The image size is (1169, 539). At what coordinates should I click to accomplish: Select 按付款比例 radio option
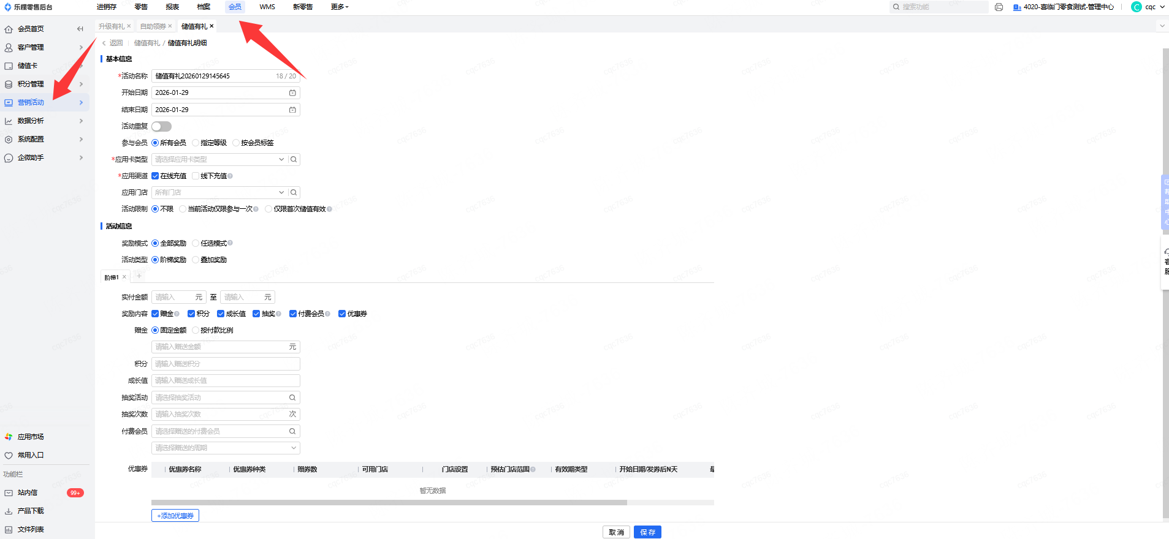[196, 330]
